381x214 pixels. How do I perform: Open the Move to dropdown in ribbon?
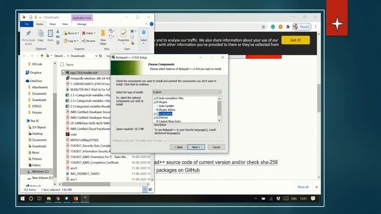pos(71,33)
